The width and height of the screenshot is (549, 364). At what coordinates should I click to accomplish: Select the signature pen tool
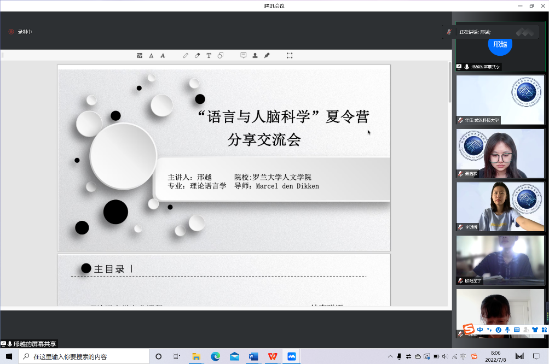(x=267, y=56)
